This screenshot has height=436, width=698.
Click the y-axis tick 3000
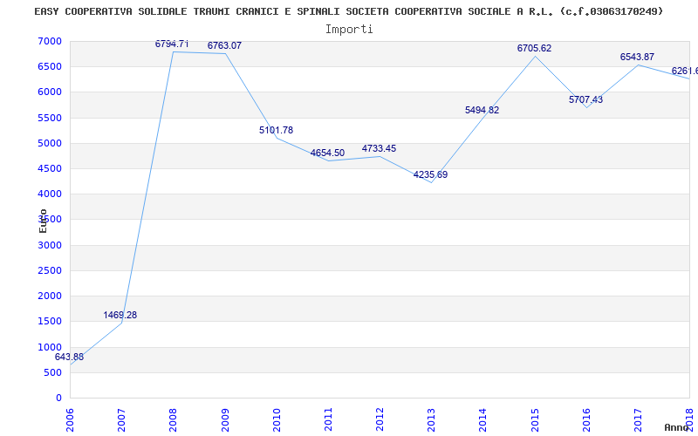coord(51,245)
